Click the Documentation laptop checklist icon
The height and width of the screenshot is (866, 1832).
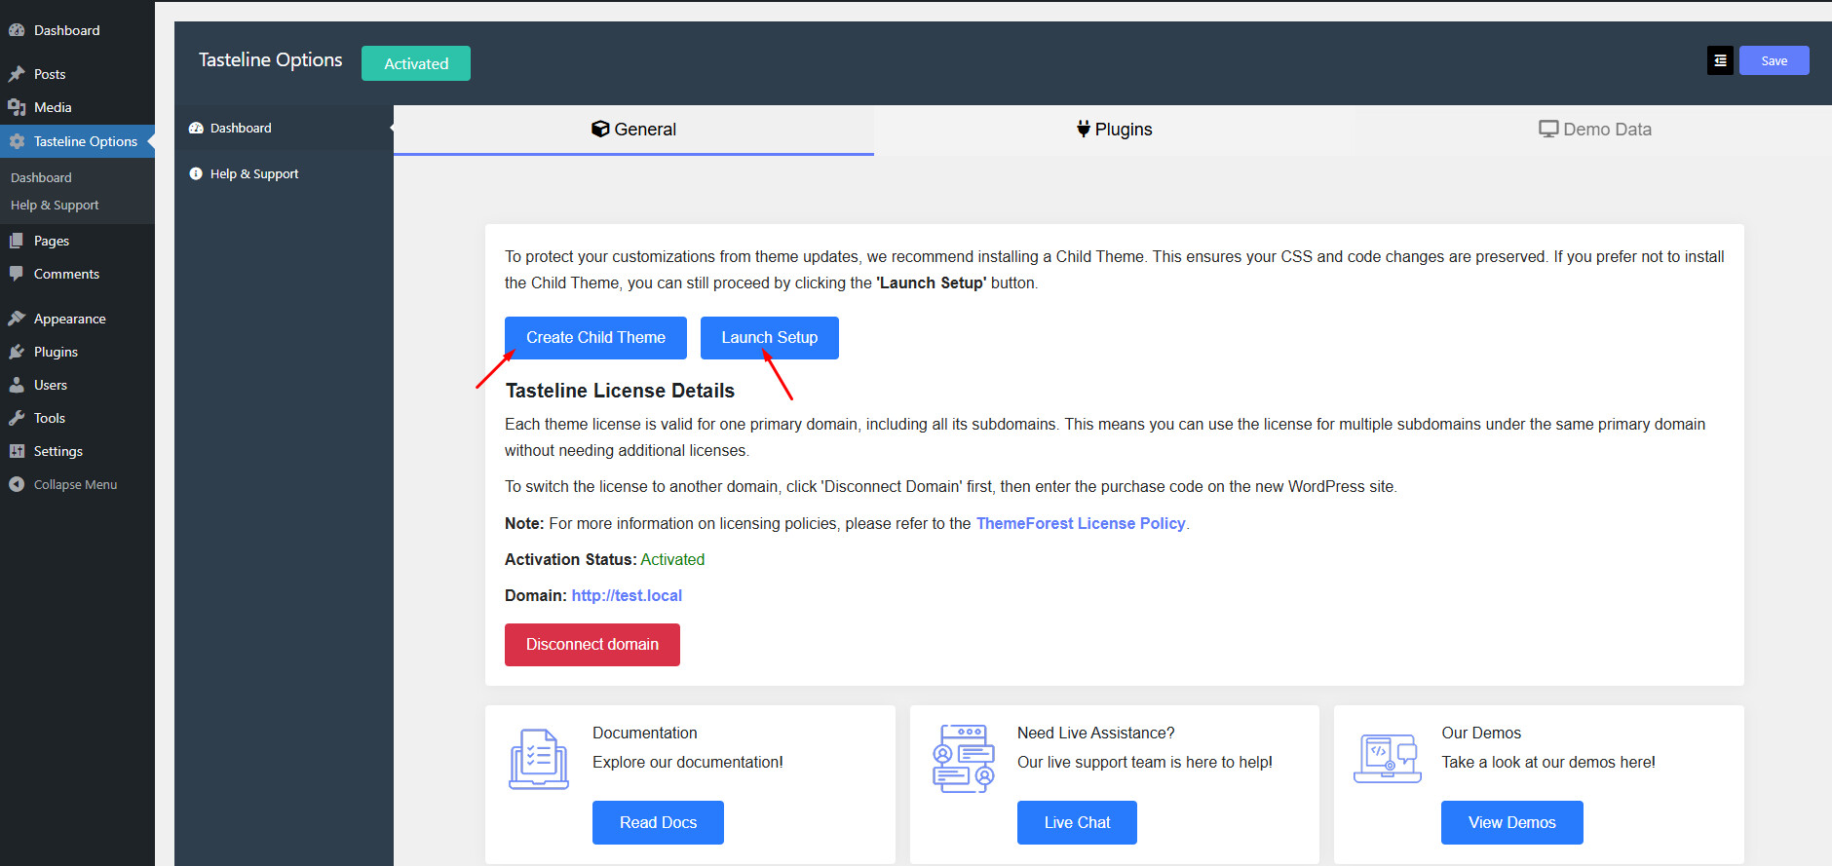point(538,759)
